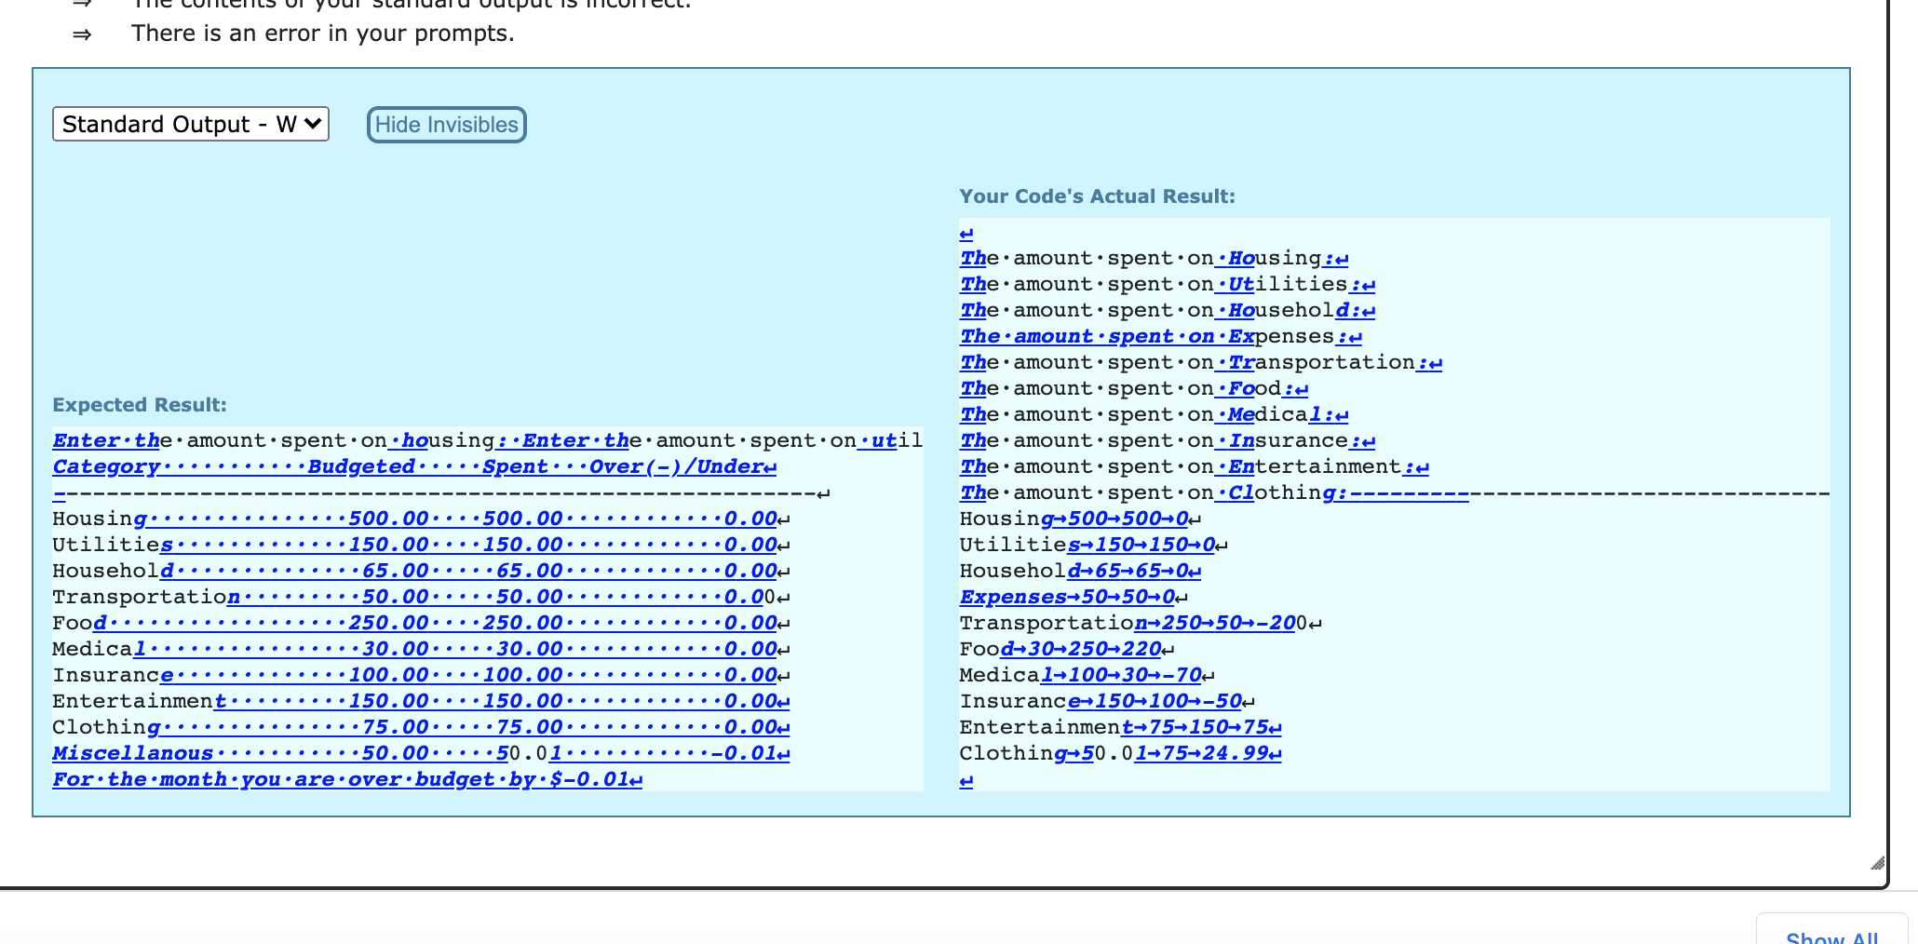Click inside the Expected Result output area
Viewport: 1918px width, 944px height.
[x=466, y=605]
